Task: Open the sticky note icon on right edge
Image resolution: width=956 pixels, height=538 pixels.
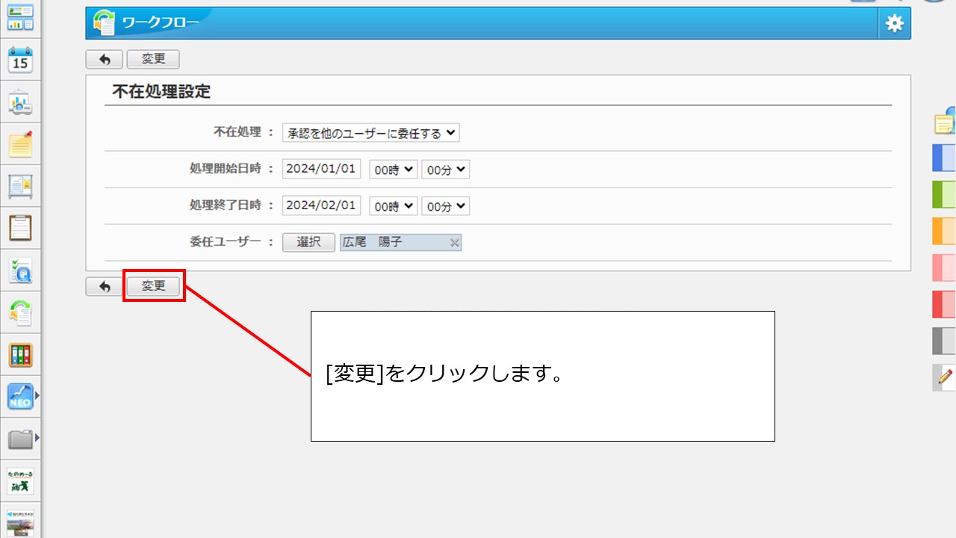Action: (946, 122)
